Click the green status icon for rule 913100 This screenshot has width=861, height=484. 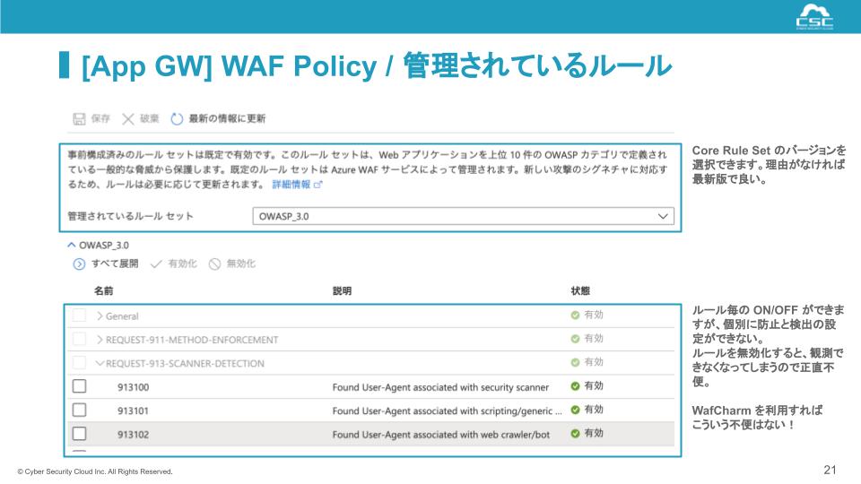tap(575, 386)
